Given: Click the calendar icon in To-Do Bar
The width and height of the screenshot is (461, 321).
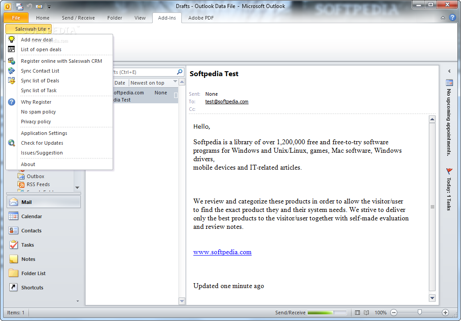Looking at the screenshot, I should (449, 82).
